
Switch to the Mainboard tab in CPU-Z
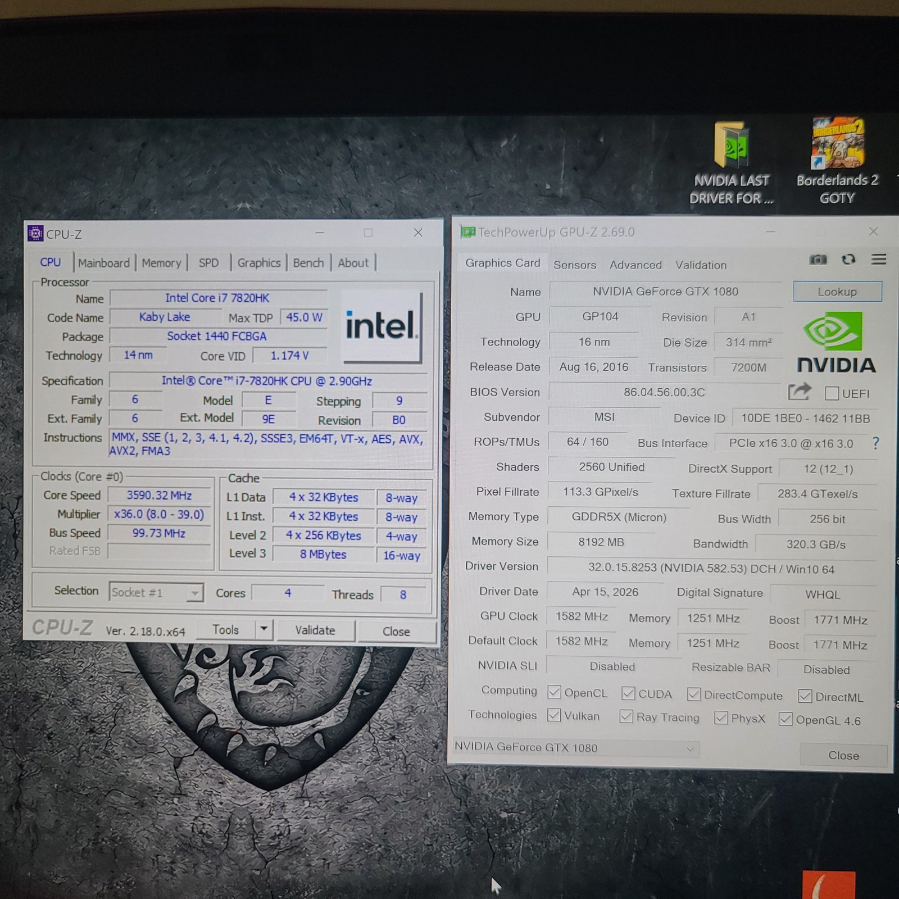(104, 263)
